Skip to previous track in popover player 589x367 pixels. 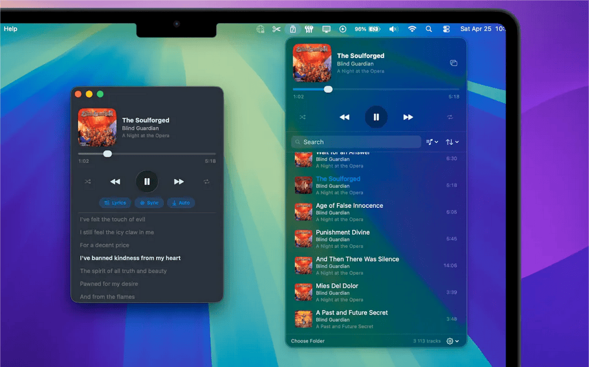[345, 117]
